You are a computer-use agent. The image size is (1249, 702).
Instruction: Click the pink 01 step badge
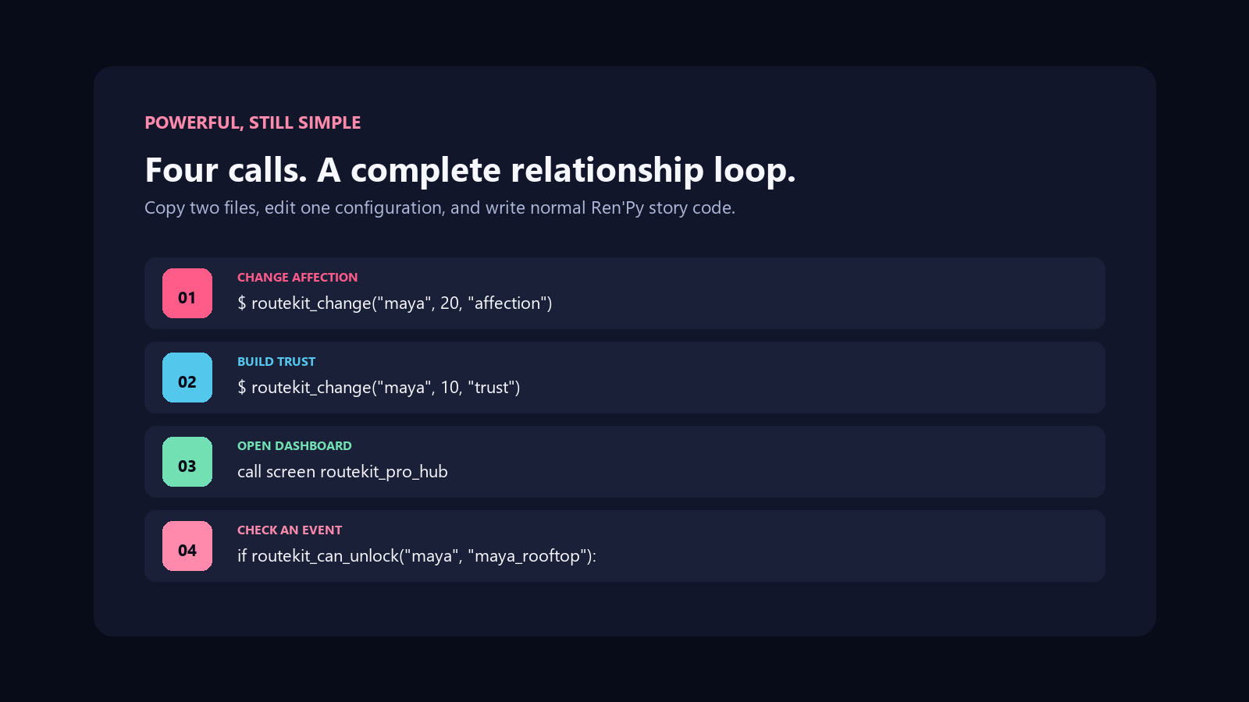coord(187,293)
